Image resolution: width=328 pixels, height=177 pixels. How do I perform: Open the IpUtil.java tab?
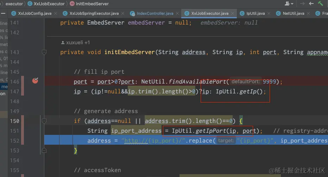point(256,13)
